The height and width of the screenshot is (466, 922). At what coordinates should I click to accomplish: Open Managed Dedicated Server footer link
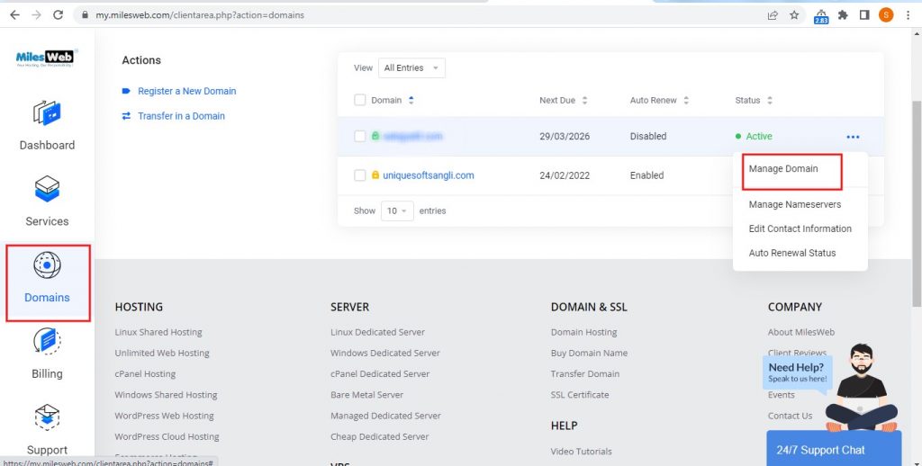(x=385, y=416)
